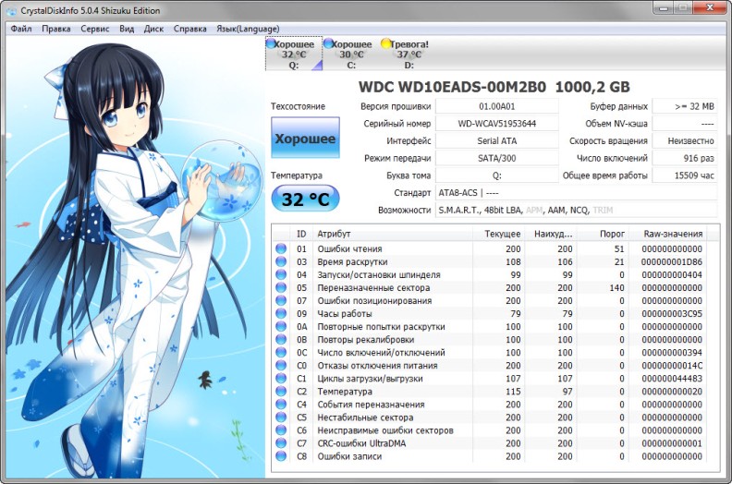The height and width of the screenshot is (484, 732).
Task: Click the power-on hours value 15509 час
Action: [x=684, y=175]
